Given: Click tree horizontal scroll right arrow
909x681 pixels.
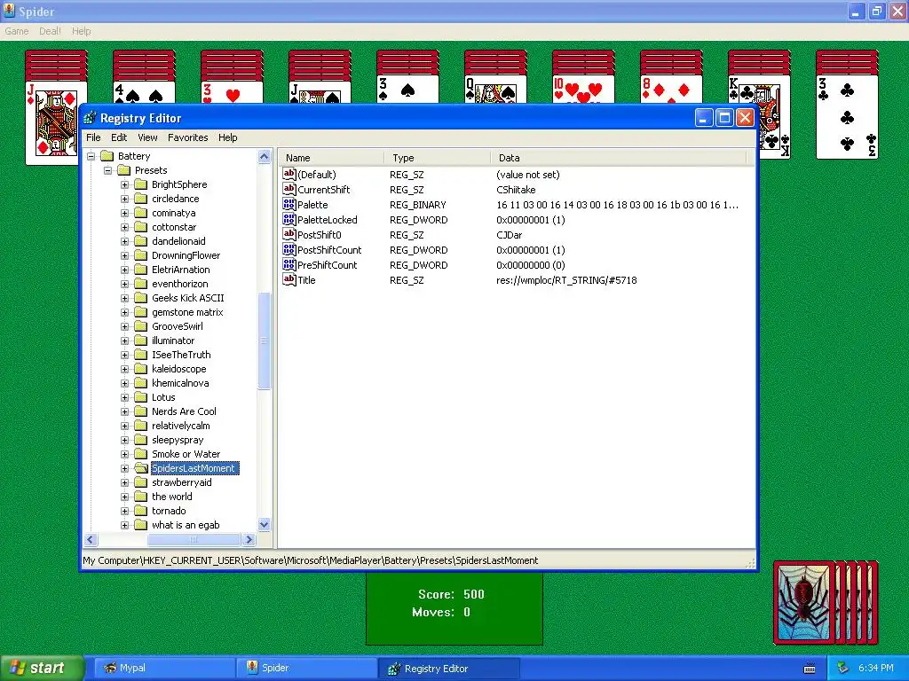Looking at the screenshot, I should click(249, 540).
